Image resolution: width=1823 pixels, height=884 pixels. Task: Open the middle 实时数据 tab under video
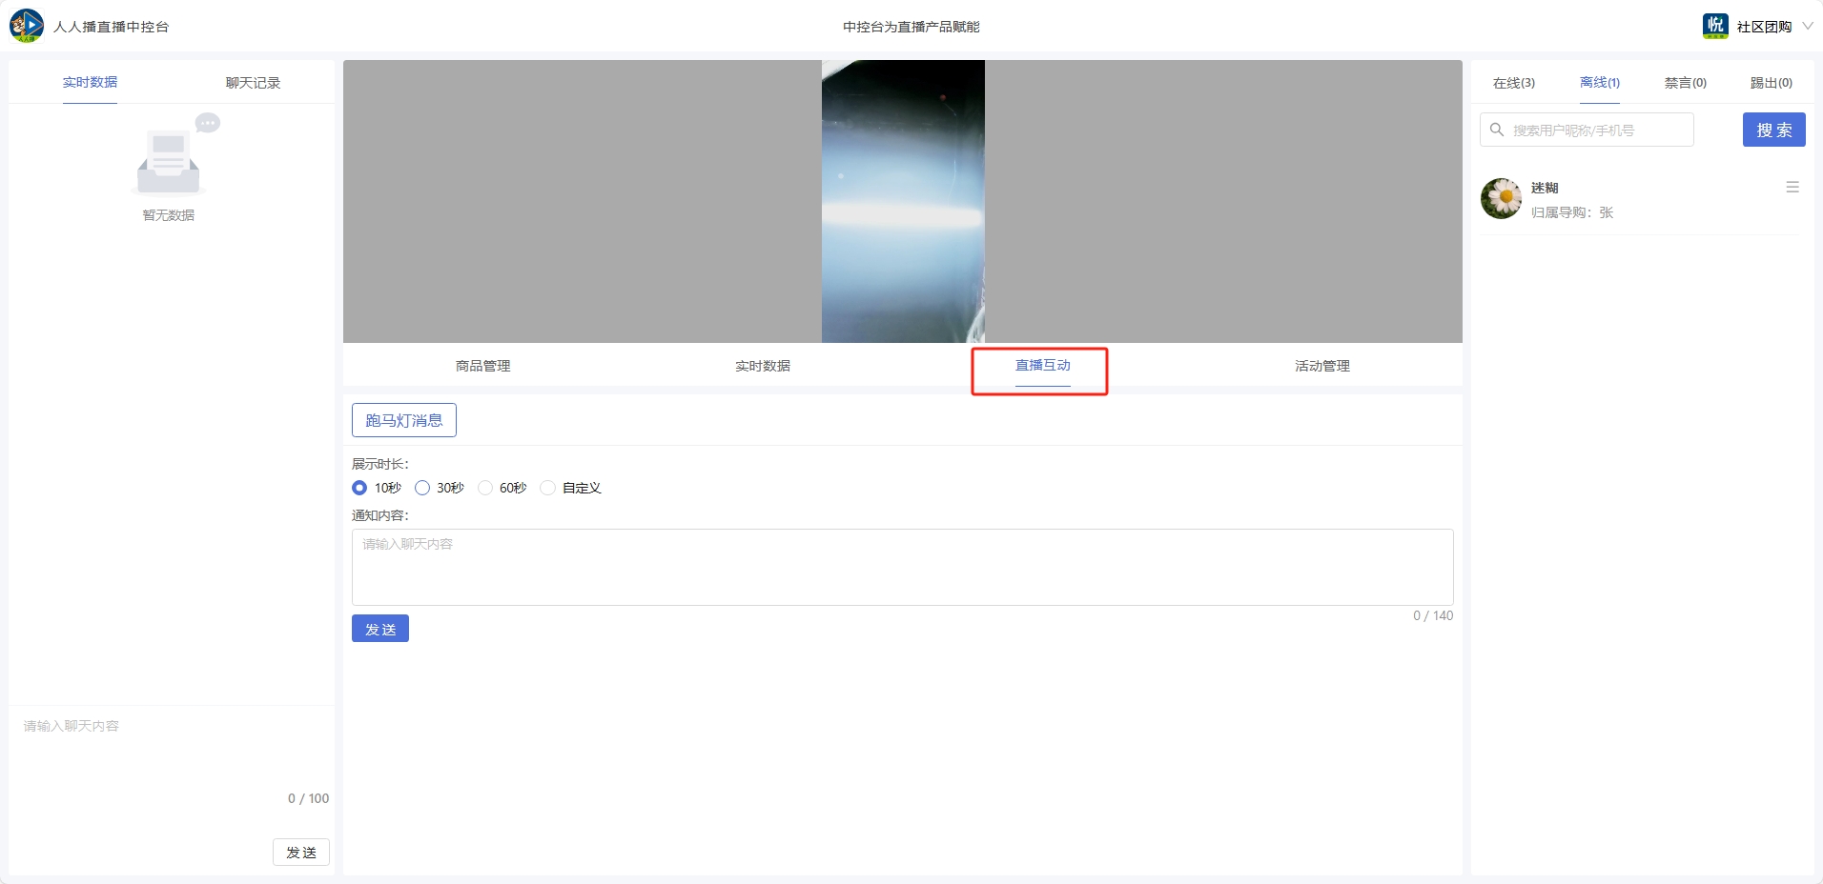tap(763, 366)
